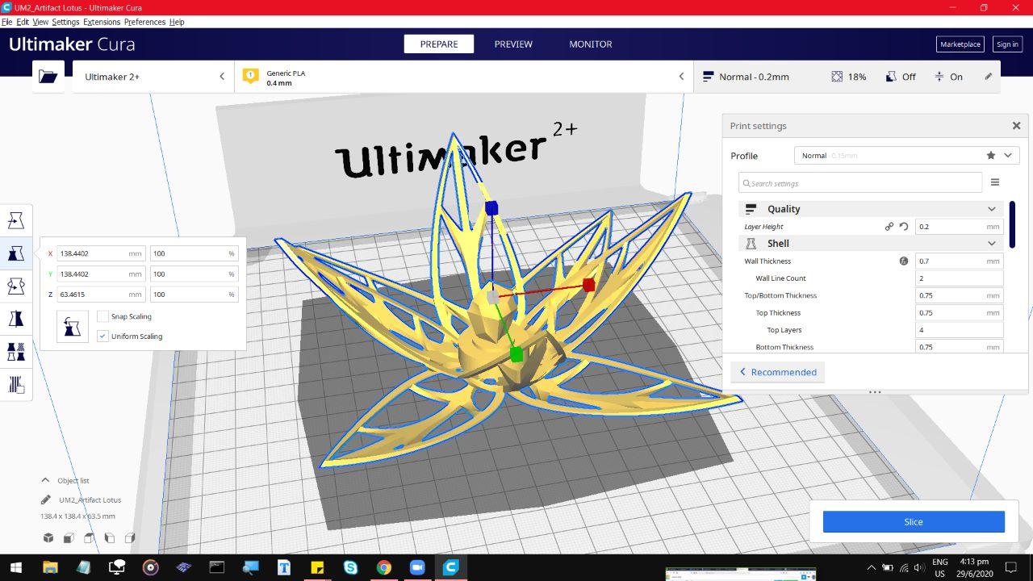Open Skype from taskbar
1033x581 pixels.
pyautogui.click(x=350, y=567)
